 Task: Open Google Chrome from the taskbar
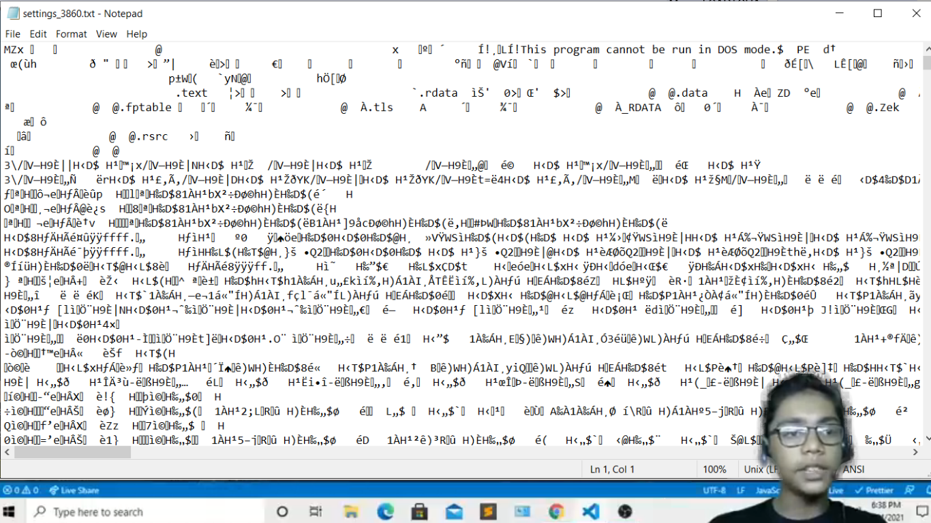pos(556,511)
